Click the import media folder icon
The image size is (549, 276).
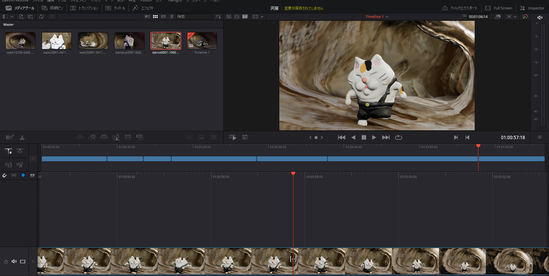[x=31, y=16]
